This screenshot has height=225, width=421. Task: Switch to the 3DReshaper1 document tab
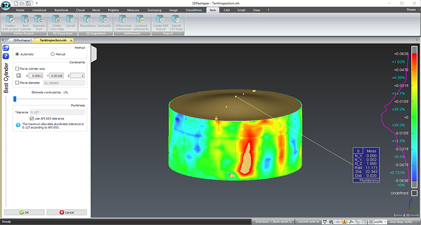tap(23, 40)
